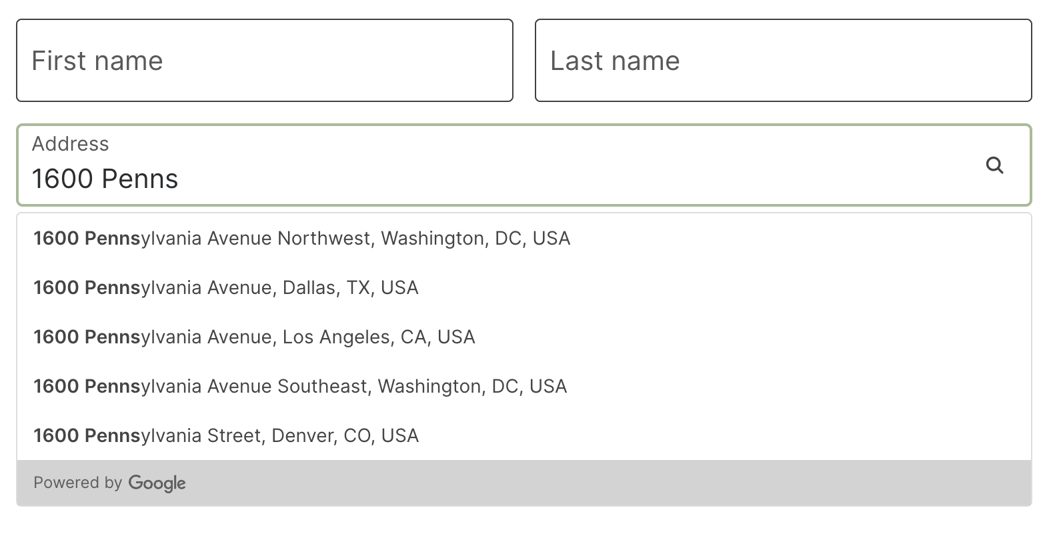Click the Address field's typed text "1600 Penns"
Image resolution: width=1051 pixels, height=536 pixels.
pos(105,179)
